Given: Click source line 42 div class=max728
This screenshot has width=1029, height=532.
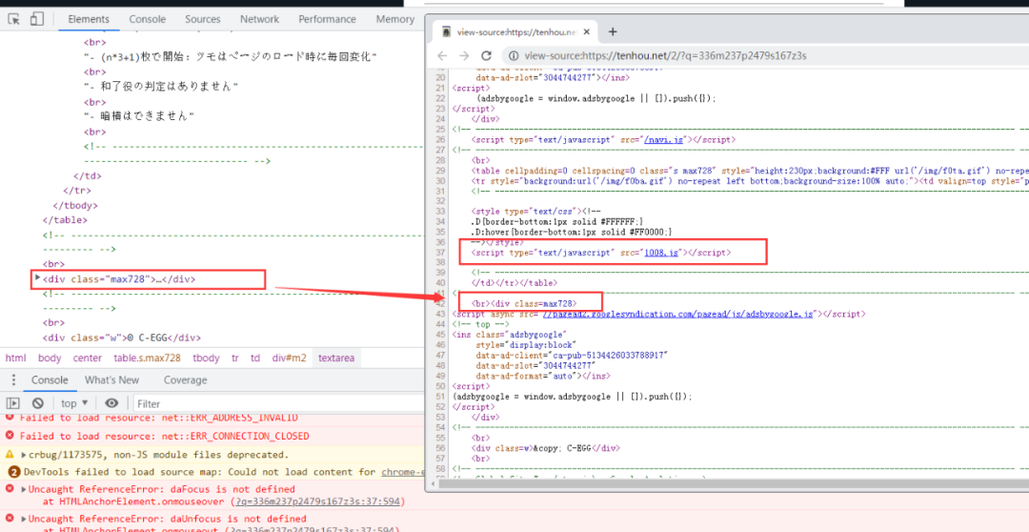Looking at the screenshot, I should tap(524, 303).
